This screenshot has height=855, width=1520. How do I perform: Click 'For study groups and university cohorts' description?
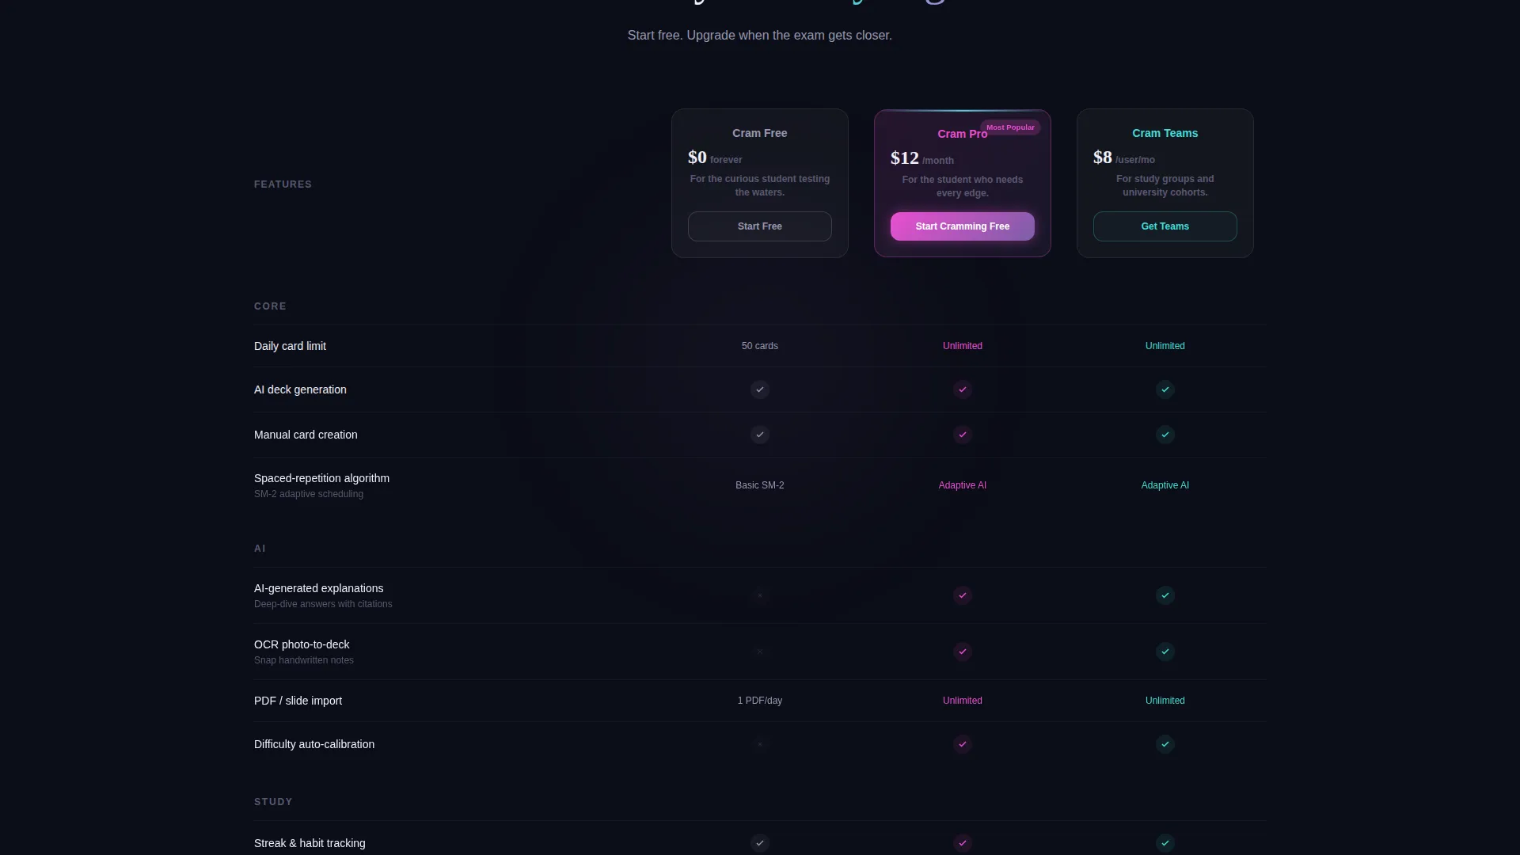1165,185
